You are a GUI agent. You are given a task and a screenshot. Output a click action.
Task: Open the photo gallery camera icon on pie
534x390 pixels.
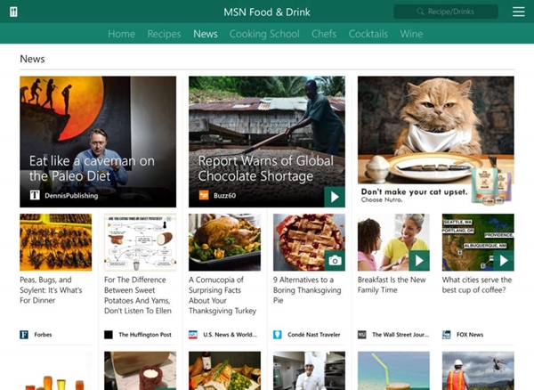(335, 261)
